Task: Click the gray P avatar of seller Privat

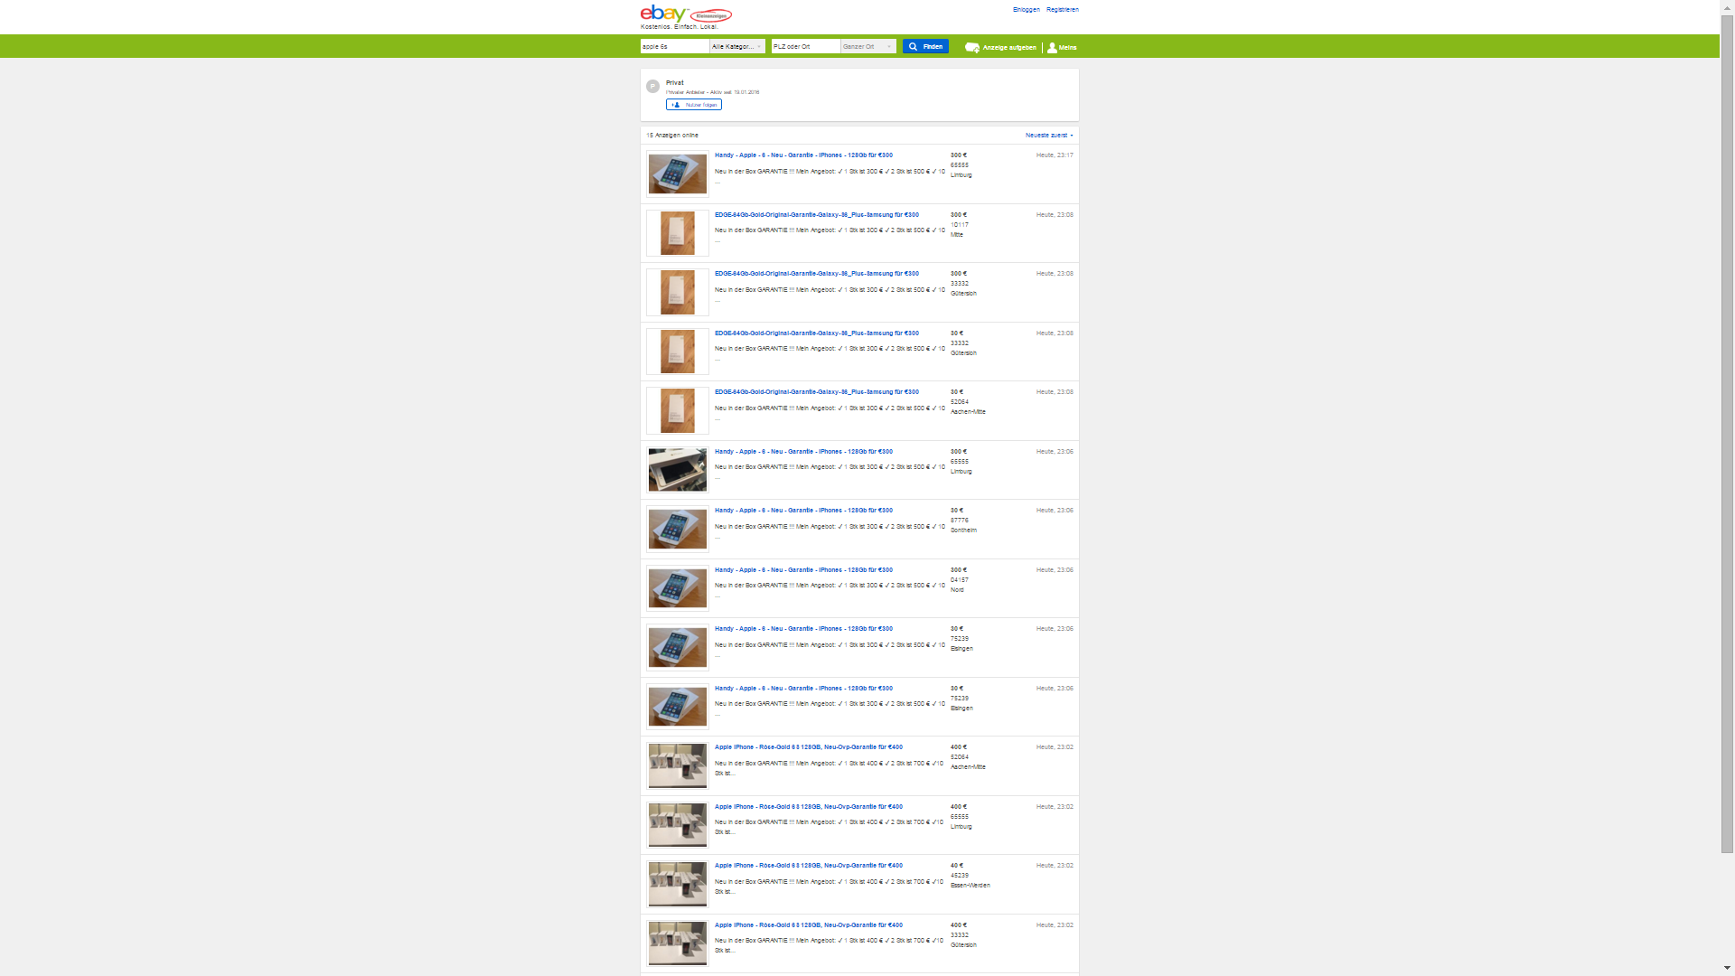Action: point(652,87)
